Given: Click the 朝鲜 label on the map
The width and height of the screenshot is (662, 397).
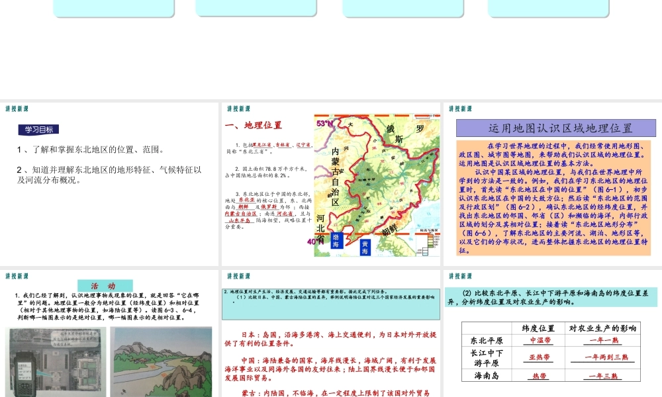Looking at the screenshot, I should pyautogui.click(x=390, y=230).
